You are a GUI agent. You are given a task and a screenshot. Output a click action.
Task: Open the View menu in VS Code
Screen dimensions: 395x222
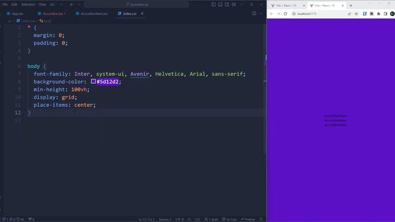tap(43, 4)
